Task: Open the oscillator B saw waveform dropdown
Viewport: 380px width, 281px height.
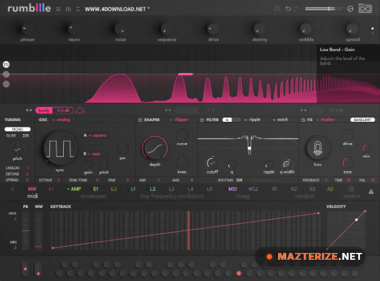Action: pos(95,154)
